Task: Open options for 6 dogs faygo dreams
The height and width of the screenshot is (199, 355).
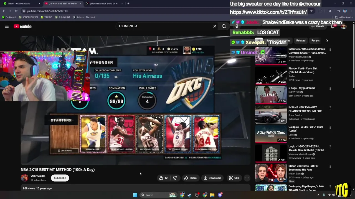Action: pos(330,88)
